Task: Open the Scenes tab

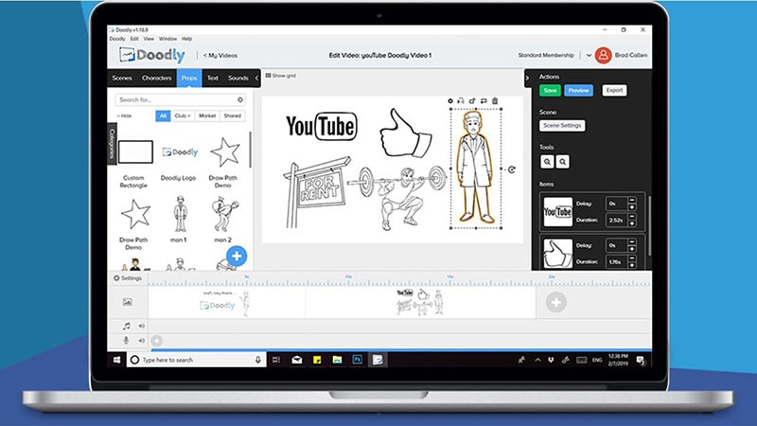Action: [122, 78]
